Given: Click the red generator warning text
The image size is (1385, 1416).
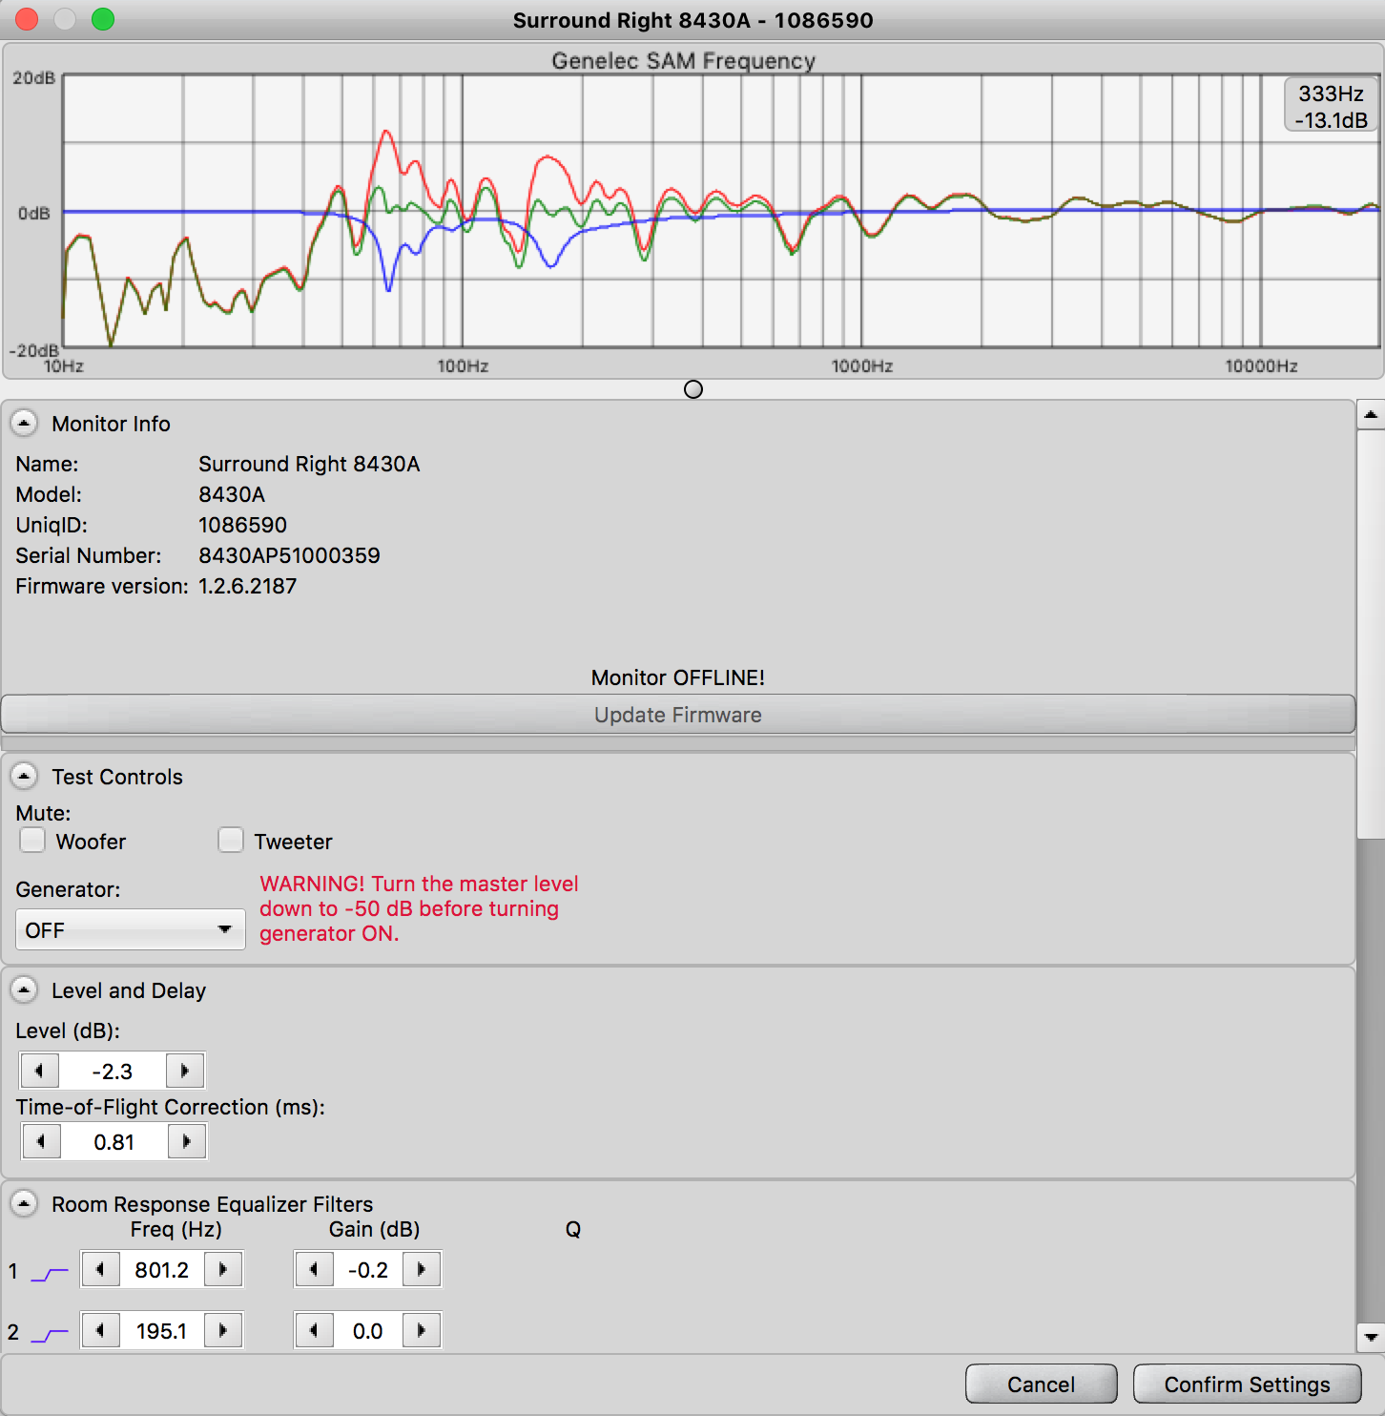Looking at the screenshot, I should tap(419, 908).
